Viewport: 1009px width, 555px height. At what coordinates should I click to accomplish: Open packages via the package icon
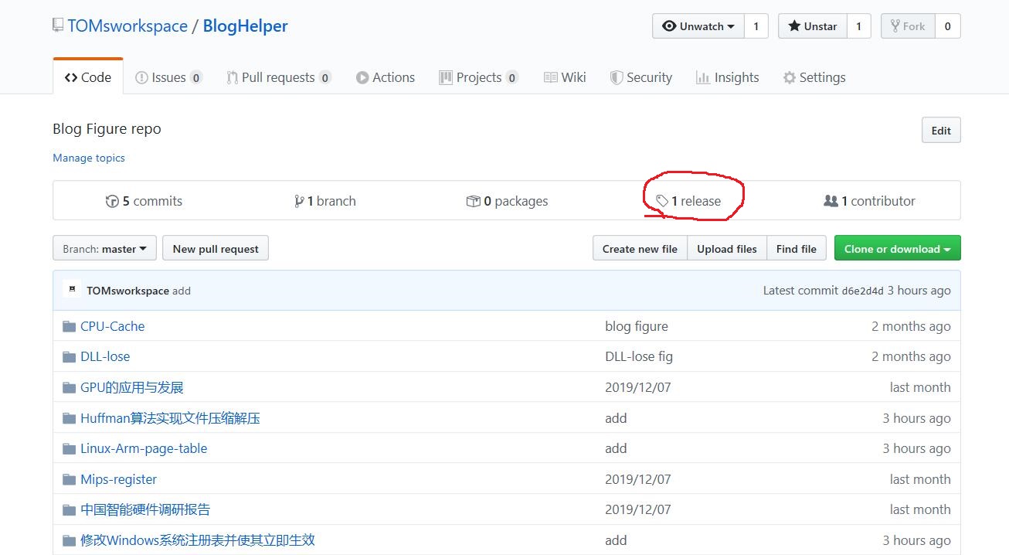tap(474, 200)
